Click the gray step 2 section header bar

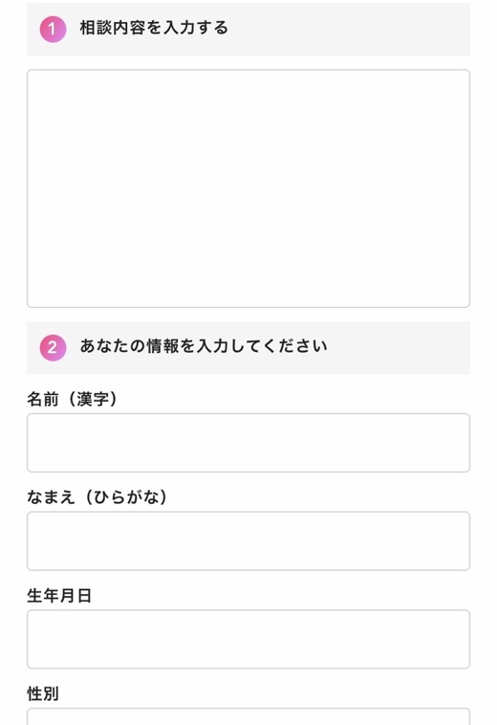(x=248, y=348)
